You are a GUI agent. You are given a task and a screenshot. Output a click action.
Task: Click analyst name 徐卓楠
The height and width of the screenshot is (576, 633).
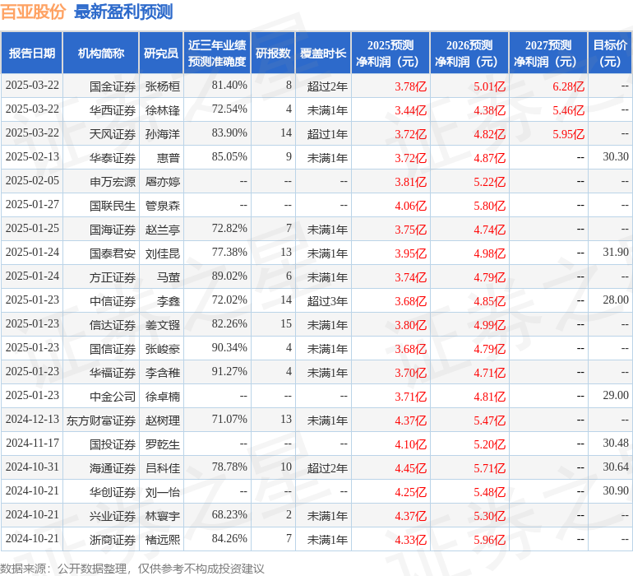click(163, 396)
